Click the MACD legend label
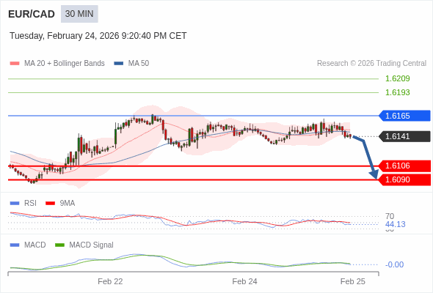Screen dimensions: 433x293 pyautogui.click(x=35, y=245)
